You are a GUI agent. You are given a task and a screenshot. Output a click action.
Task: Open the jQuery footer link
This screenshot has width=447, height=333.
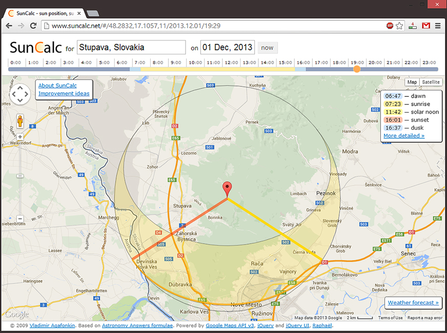[x=265, y=325]
